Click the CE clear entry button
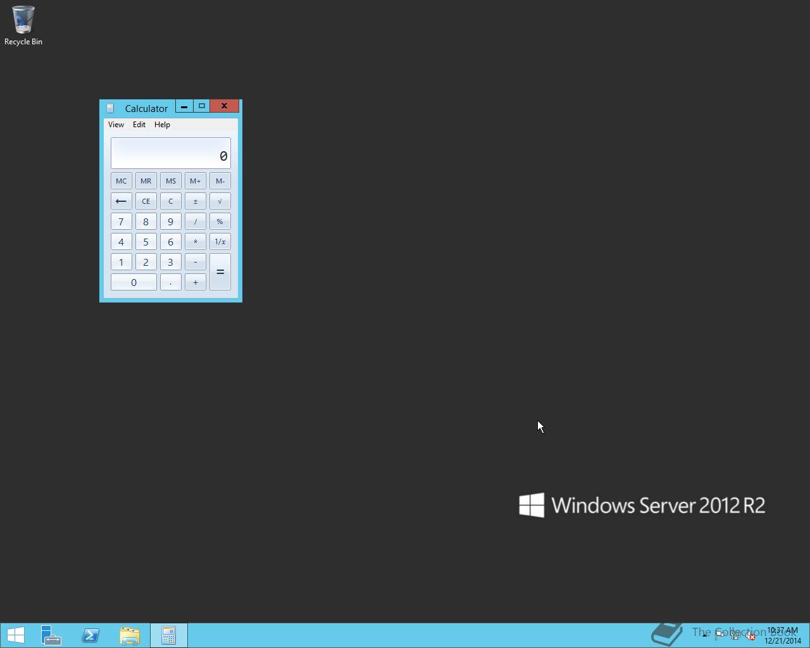The height and width of the screenshot is (648, 810). [146, 201]
